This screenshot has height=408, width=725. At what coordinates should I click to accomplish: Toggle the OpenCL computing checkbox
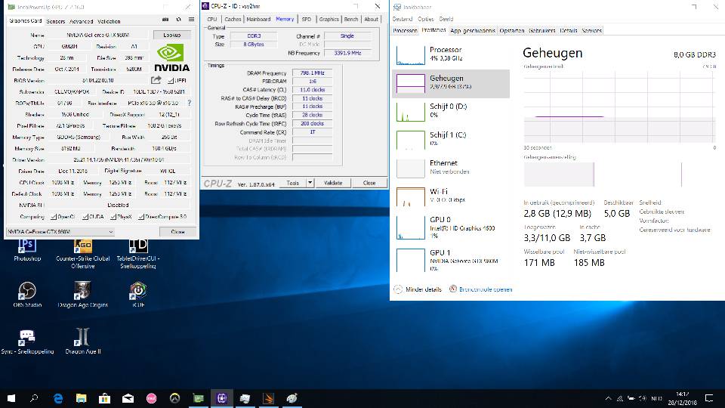[x=54, y=217]
